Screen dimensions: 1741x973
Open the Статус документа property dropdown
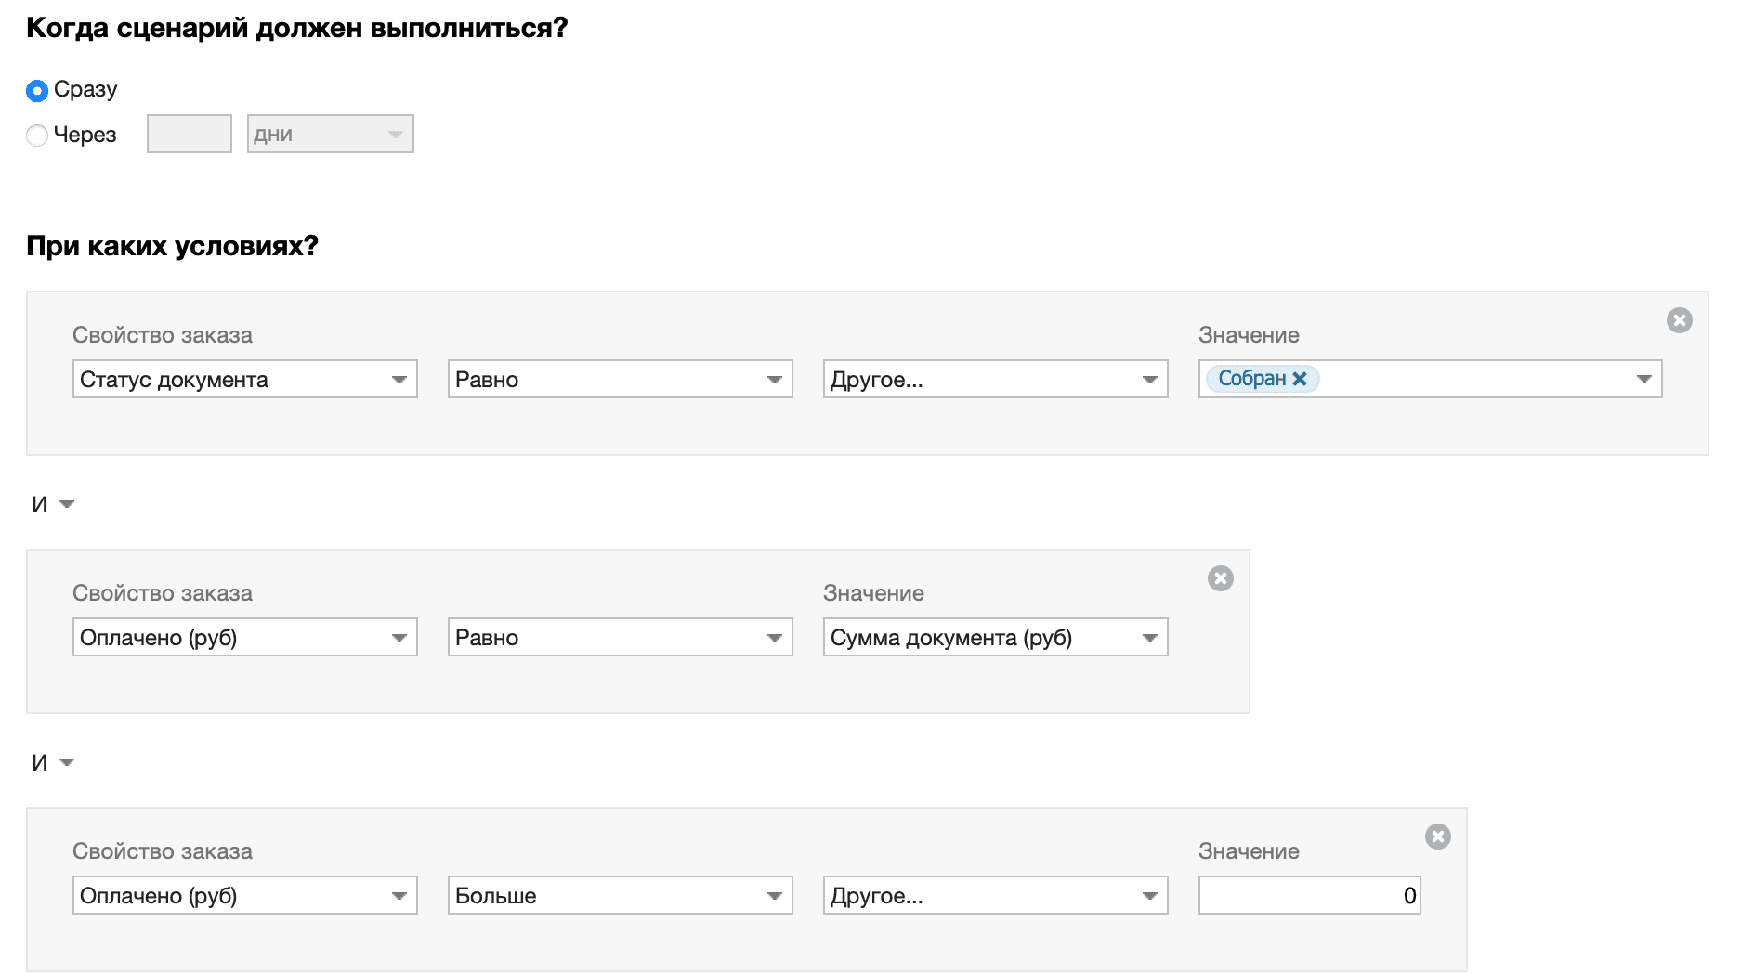pyautogui.click(x=245, y=380)
